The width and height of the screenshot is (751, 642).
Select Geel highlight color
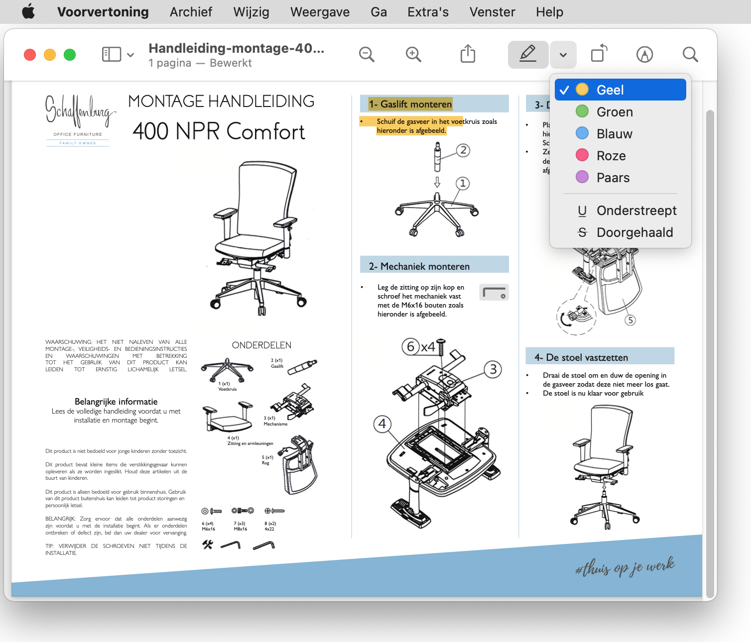click(620, 90)
